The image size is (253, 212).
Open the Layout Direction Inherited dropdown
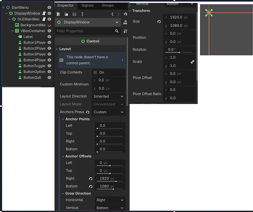click(109, 96)
